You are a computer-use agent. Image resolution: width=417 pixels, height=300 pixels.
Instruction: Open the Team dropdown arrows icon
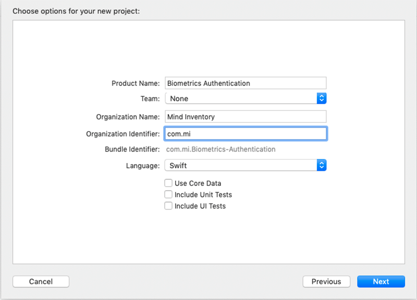click(322, 98)
